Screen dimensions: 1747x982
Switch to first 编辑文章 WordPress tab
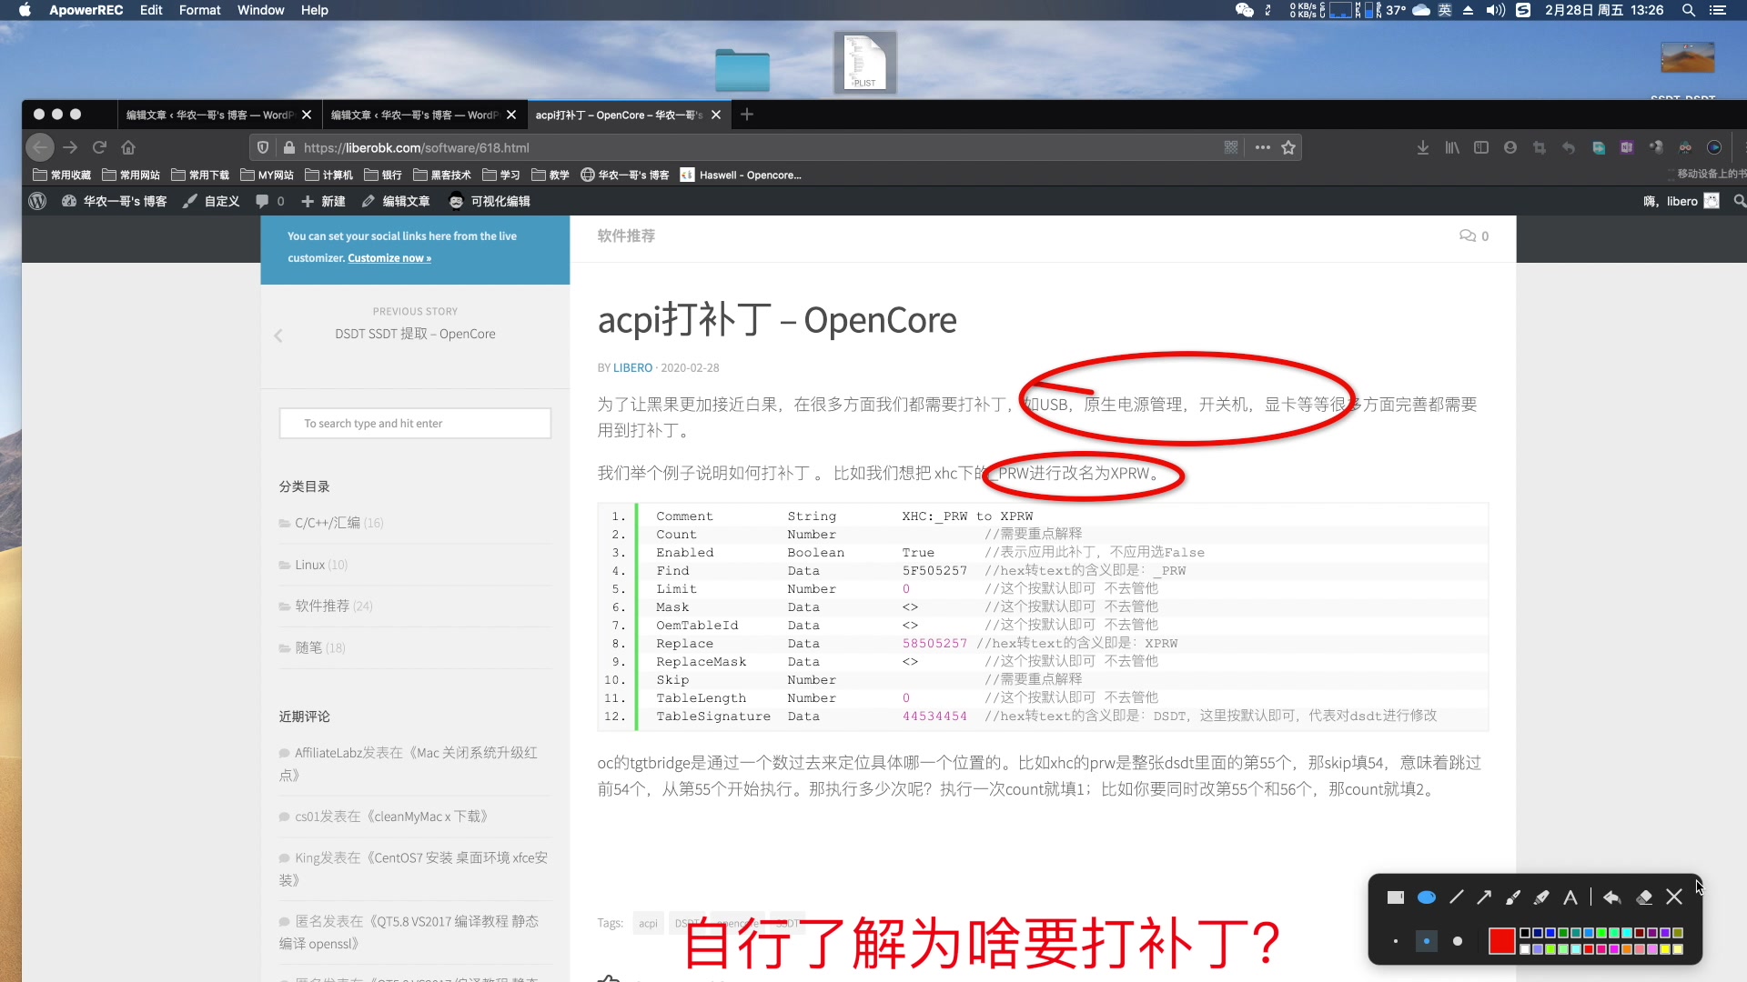[x=218, y=115]
